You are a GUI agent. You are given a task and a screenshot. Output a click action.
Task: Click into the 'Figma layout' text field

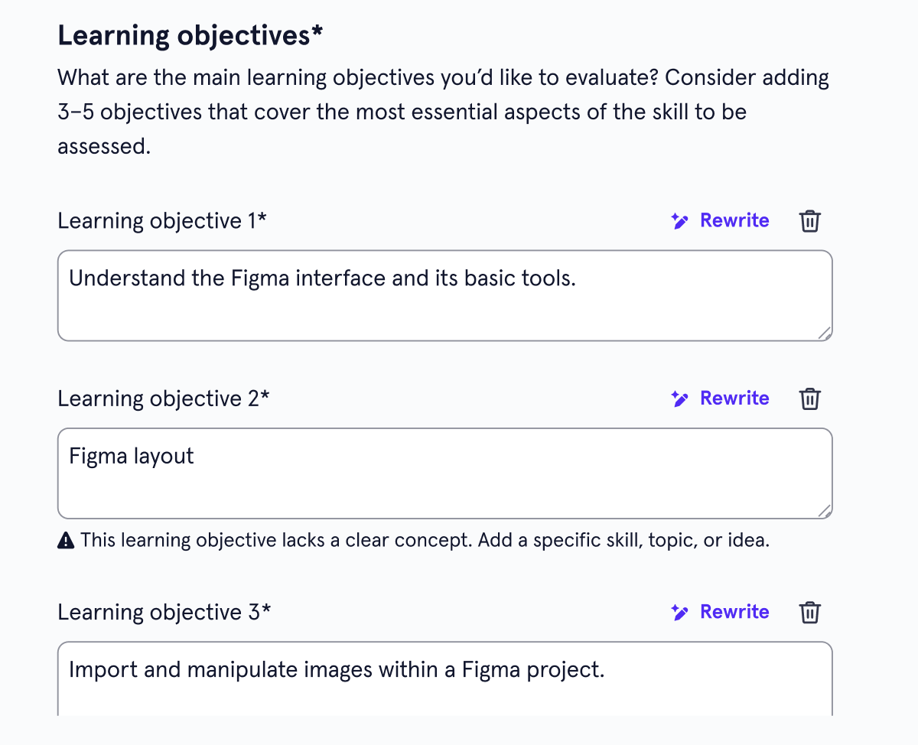[x=445, y=473]
